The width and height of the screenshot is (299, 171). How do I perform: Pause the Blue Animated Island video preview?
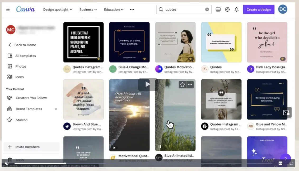pos(160,147)
